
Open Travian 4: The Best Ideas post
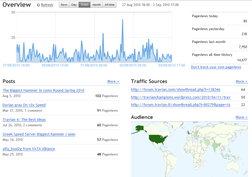[24, 120]
